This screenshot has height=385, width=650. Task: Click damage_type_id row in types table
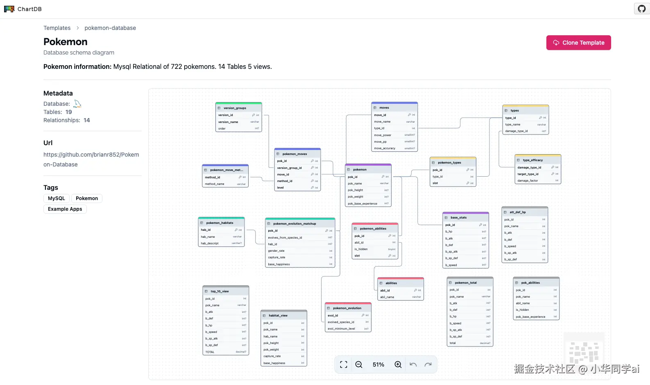[x=525, y=131]
